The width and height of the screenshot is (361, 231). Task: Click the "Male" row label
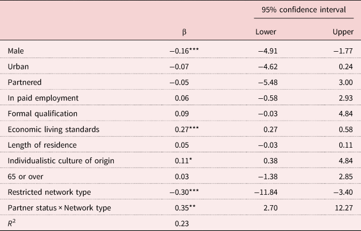pyautogui.click(x=15, y=52)
